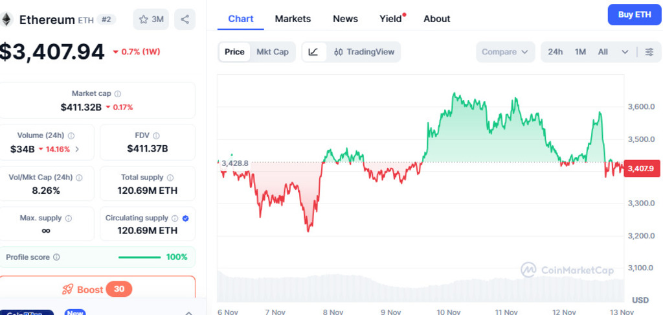Open chart settings sliders icon
This screenshot has width=663, height=315.
(x=649, y=52)
